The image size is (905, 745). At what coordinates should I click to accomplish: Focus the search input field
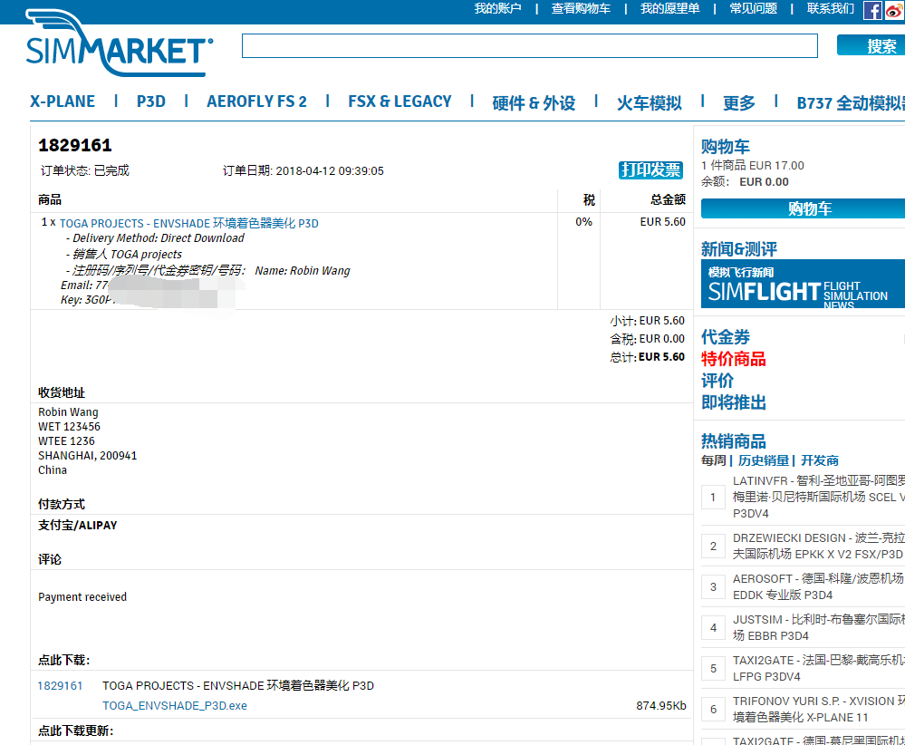pyautogui.click(x=530, y=45)
